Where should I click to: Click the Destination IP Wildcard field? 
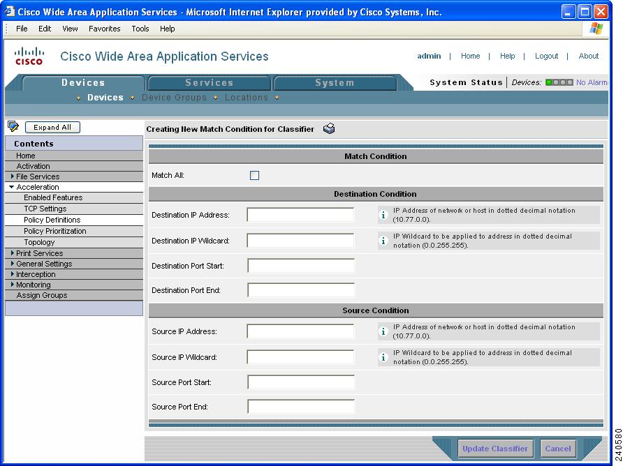pos(300,241)
